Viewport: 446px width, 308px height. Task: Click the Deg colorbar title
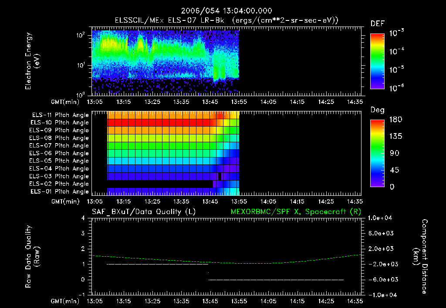tap(378, 110)
